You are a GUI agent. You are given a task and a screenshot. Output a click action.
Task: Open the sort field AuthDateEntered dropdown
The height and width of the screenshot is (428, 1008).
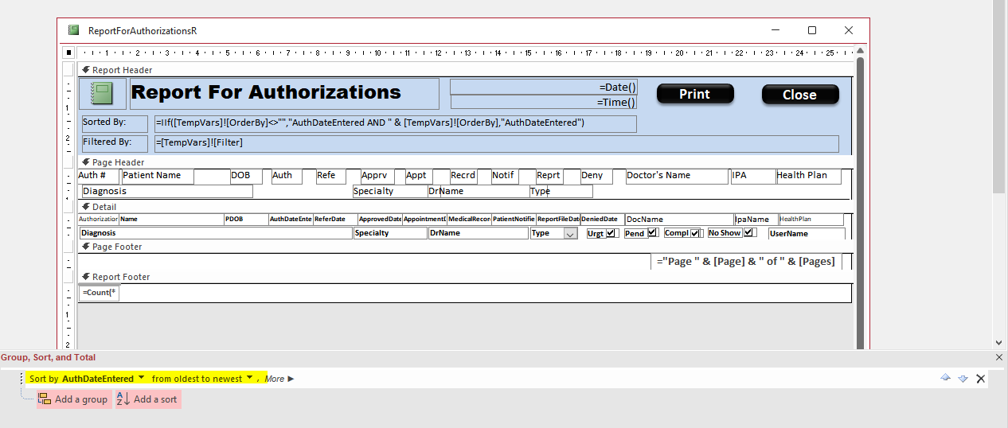(x=141, y=378)
